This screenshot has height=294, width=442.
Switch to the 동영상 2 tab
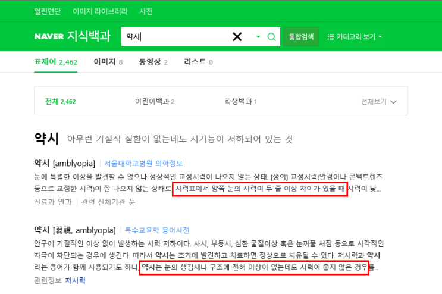(x=153, y=62)
